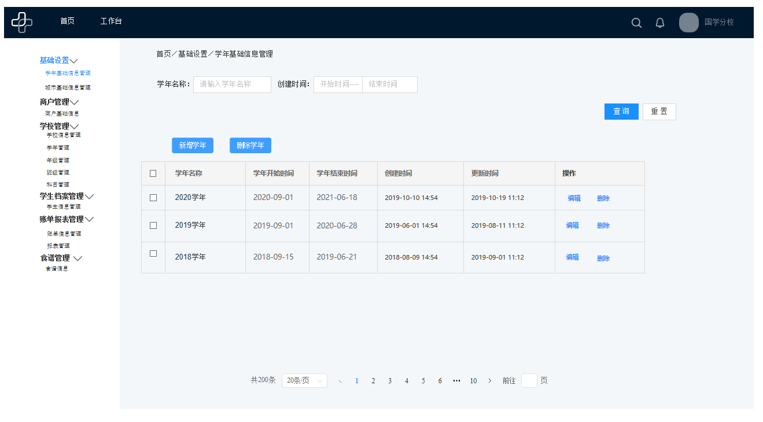
Task: Collapse 账单报表管理 section using its chevron
Action: click(89, 220)
